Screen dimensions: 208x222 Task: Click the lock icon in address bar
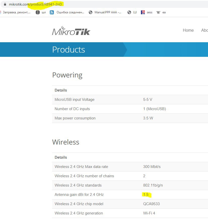click(5, 4)
